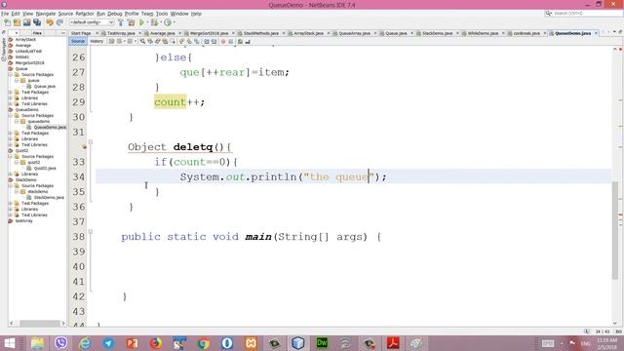624x351 pixels.
Task: Collapse Source Packages under Queue project
Action: tap(11, 74)
